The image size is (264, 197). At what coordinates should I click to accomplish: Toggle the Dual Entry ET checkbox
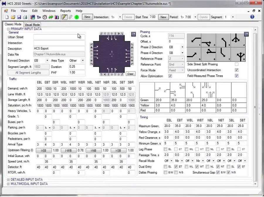point(176,167)
